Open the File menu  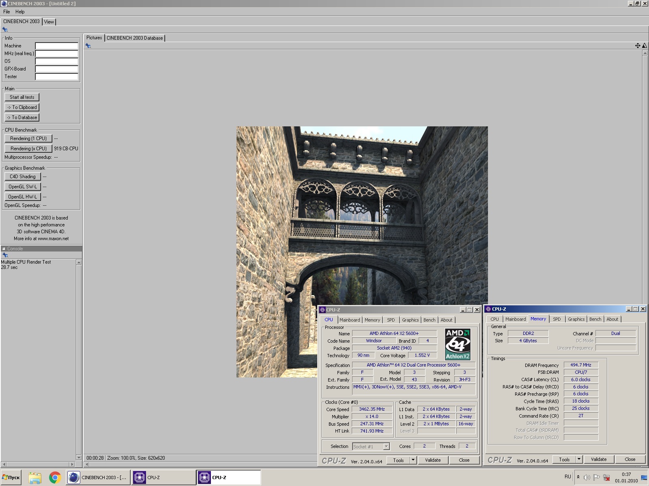coord(6,12)
